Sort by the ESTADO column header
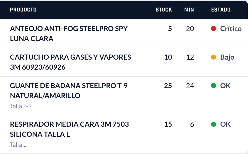Viewport: 248px width, 154px height. [x=221, y=10]
